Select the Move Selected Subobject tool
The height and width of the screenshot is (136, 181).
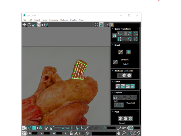coord(24,25)
